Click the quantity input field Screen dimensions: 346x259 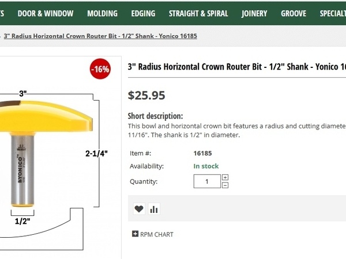click(x=207, y=181)
